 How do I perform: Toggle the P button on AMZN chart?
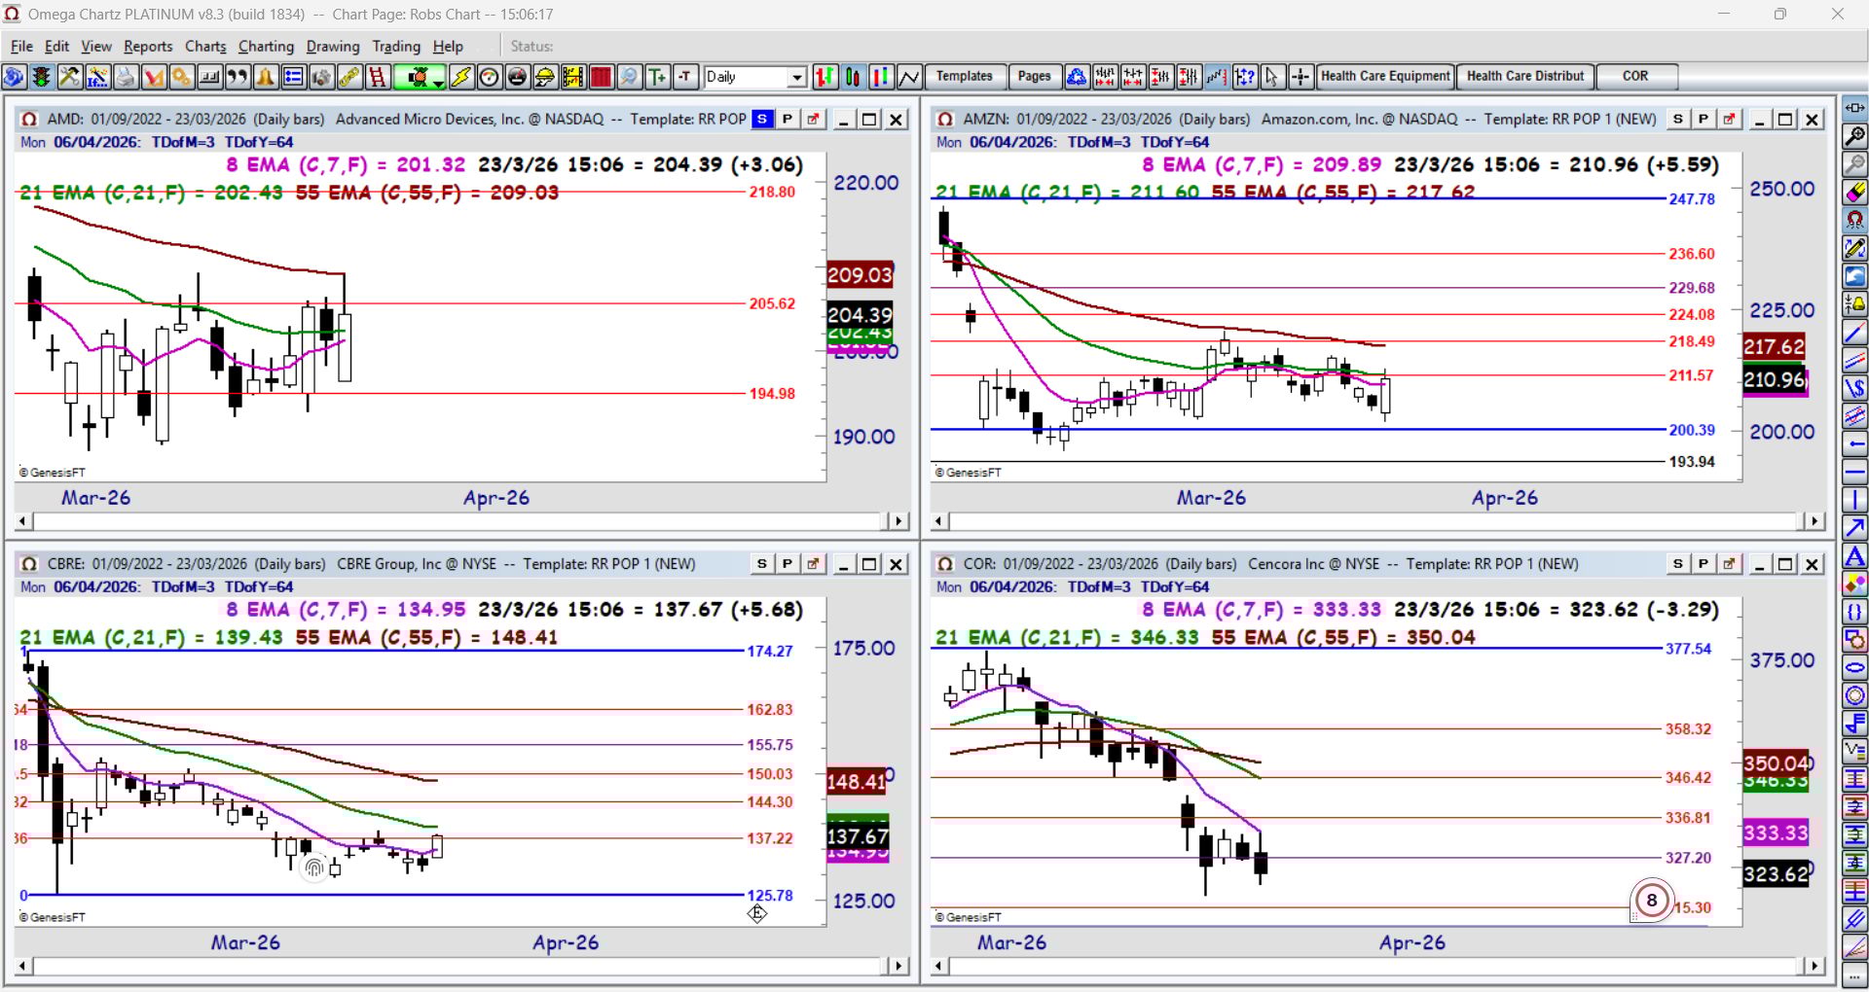pos(1704,120)
